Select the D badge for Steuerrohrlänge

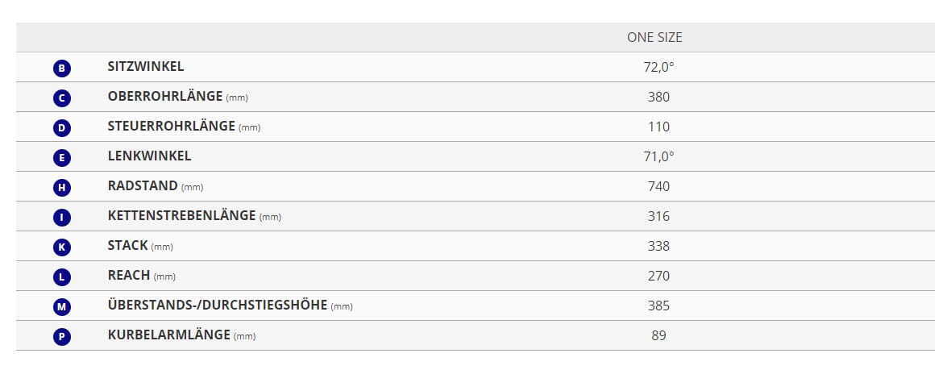click(62, 128)
